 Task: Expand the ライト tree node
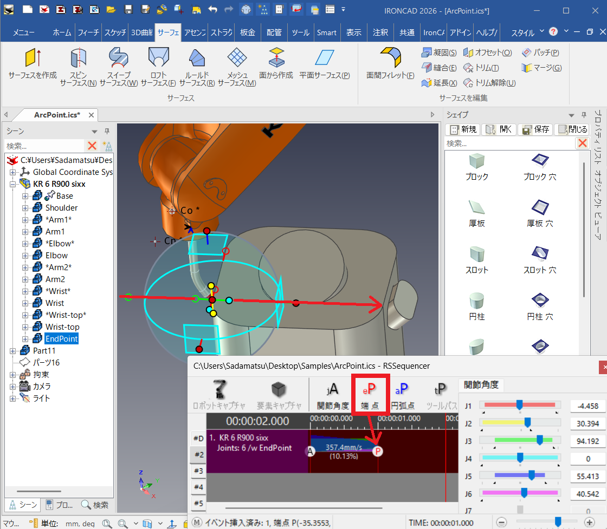tap(13, 399)
